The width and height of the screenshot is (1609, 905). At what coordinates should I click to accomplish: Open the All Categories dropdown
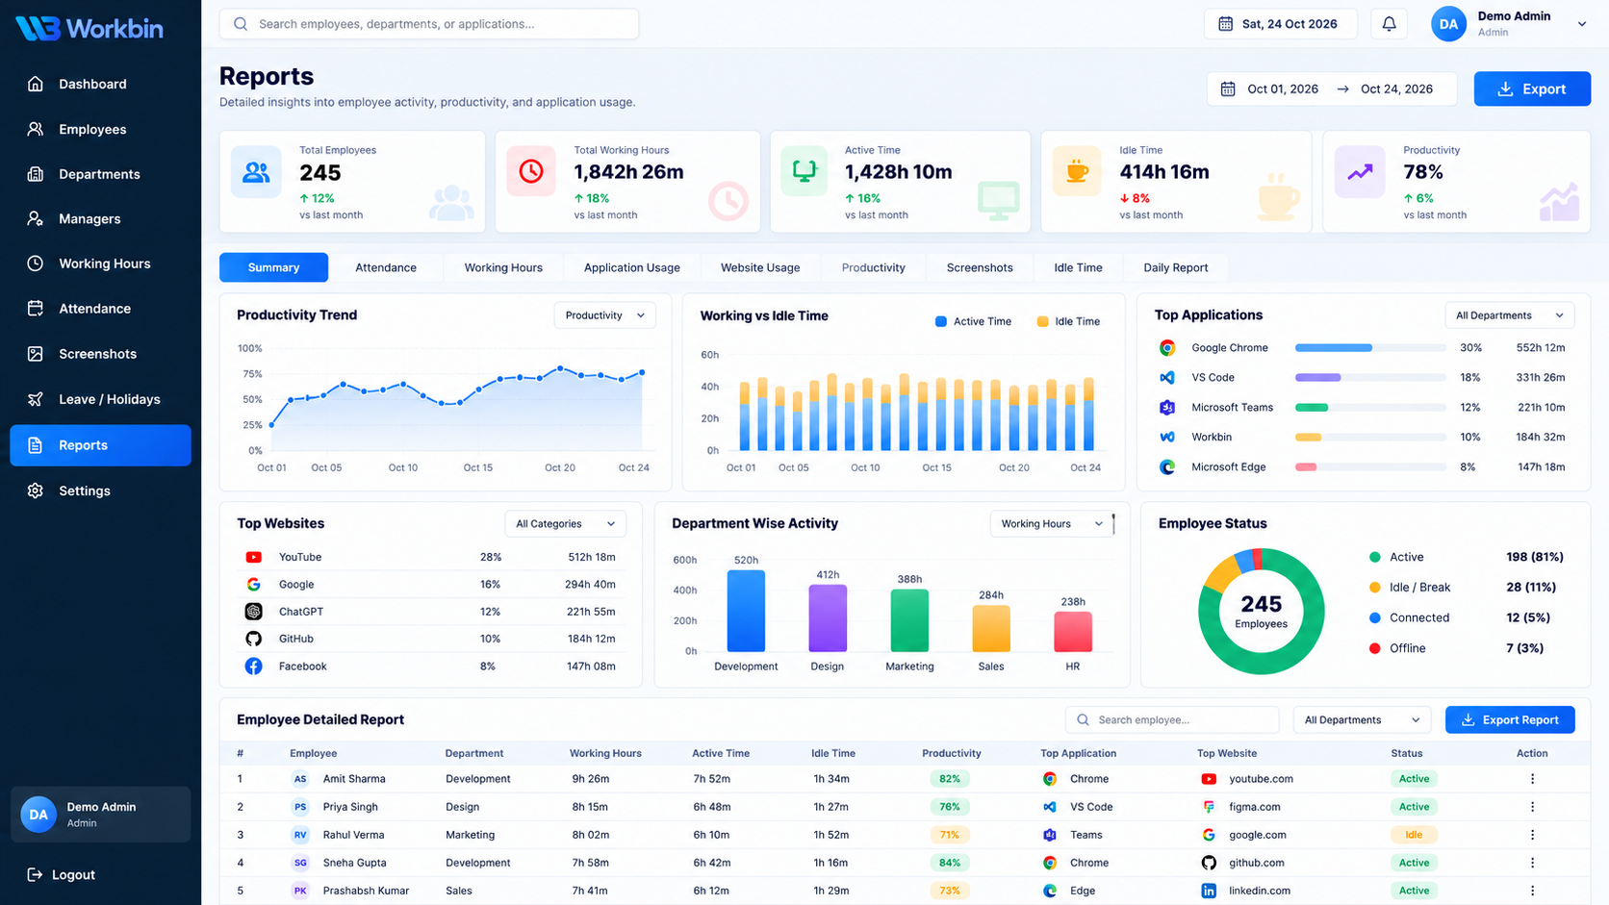pyautogui.click(x=565, y=524)
